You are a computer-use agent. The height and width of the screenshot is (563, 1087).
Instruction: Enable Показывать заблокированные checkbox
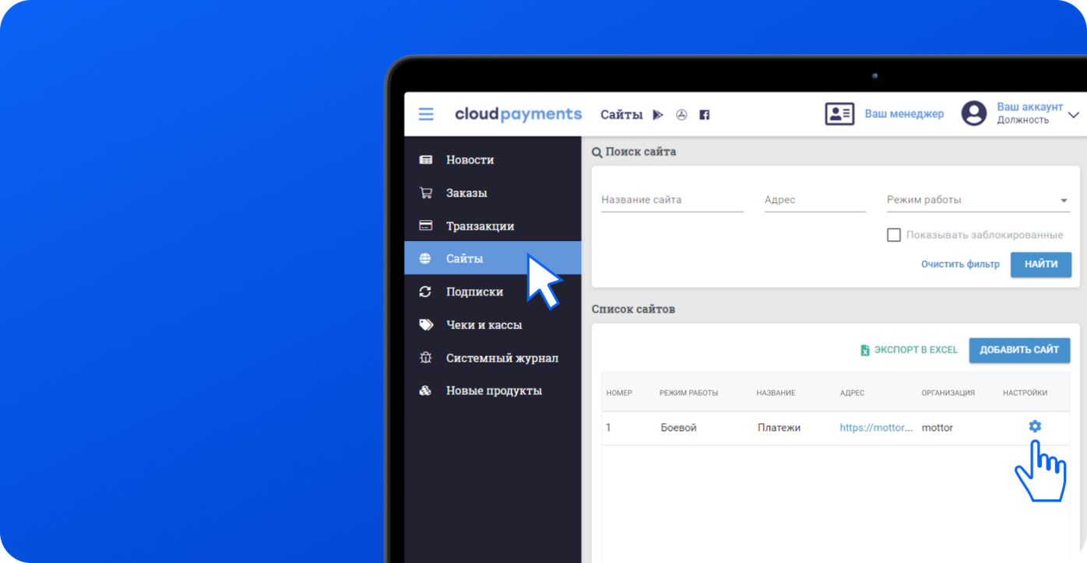(894, 235)
